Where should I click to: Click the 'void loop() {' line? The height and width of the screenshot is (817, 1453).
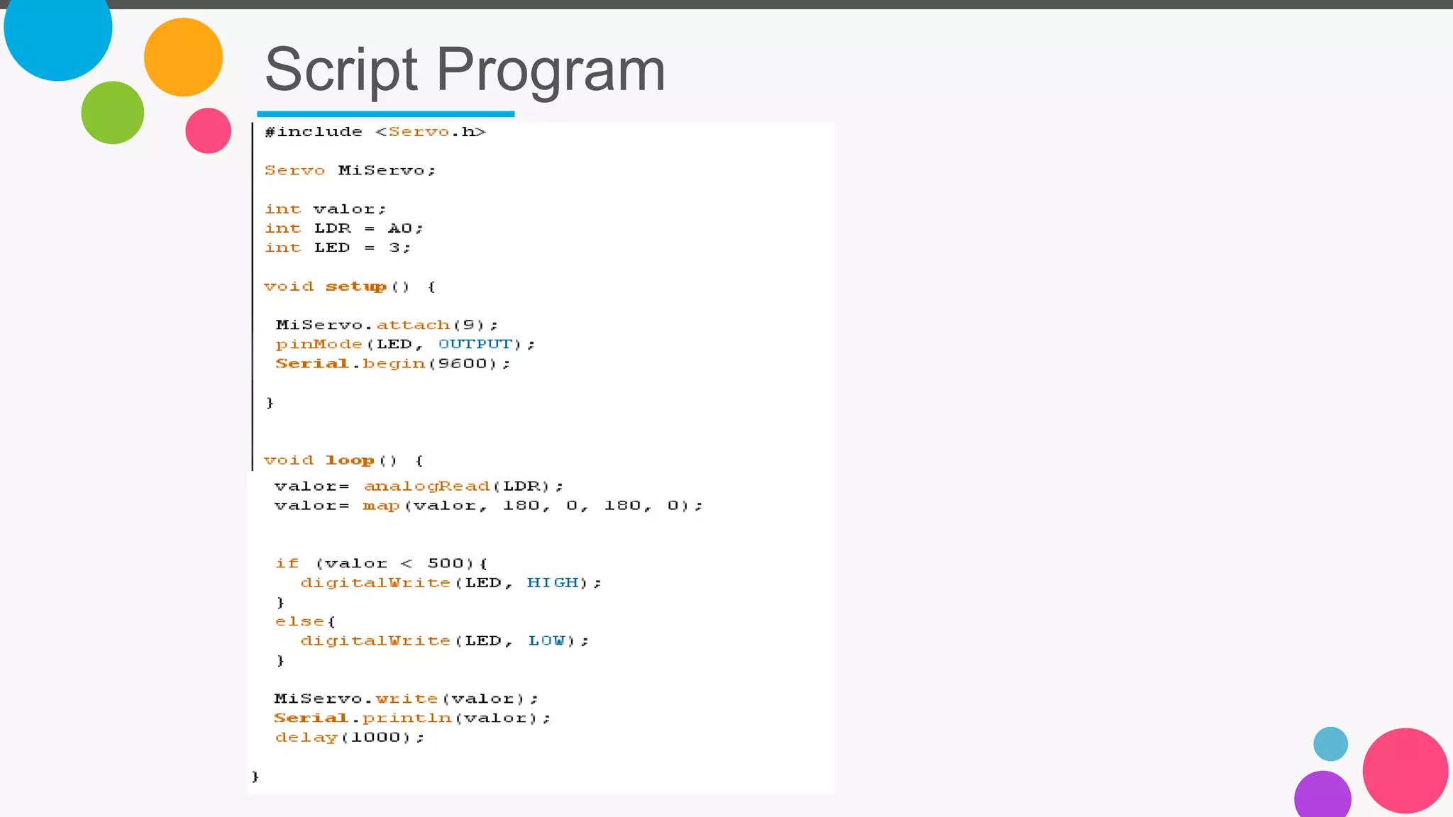[344, 460]
